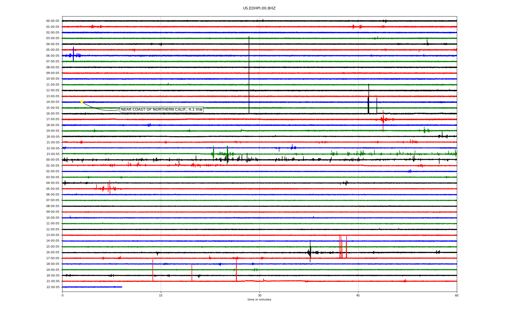Click the yellow star earthquake marker
Viewport: 519px width, 324px height.
pos(82,102)
